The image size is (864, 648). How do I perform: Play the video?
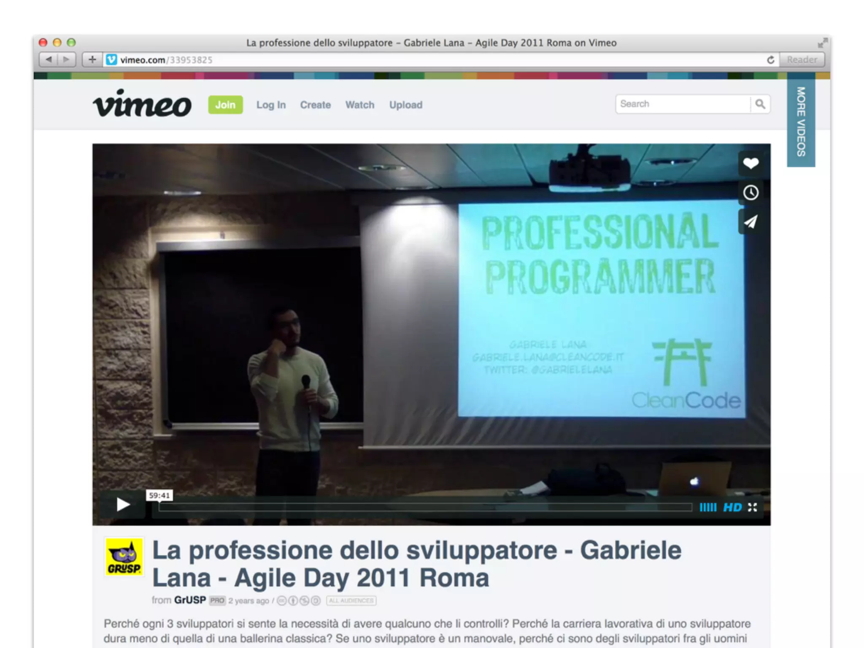123,505
